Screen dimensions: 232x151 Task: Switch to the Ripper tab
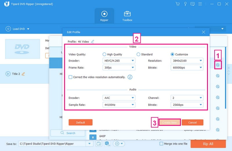pyautogui.click(x=104, y=16)
